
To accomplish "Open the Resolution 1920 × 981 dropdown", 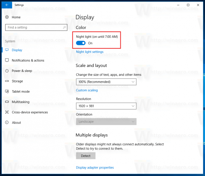I will point(106,106).
